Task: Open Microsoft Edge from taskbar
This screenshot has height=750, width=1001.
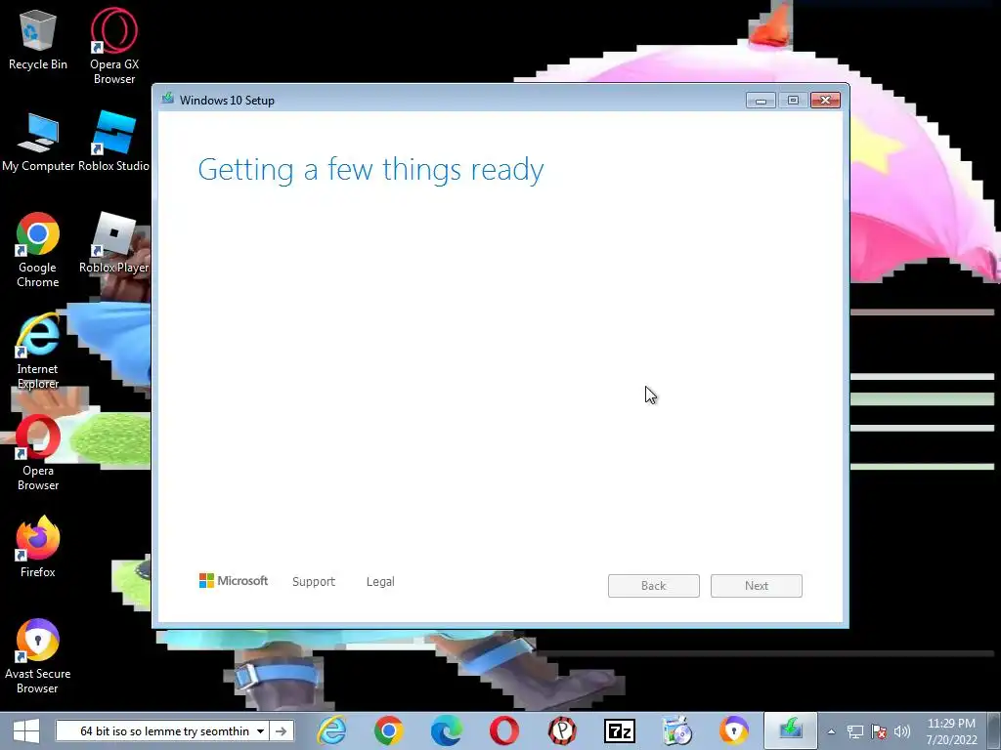Action: pyautogui.click(x=446, y=730)
